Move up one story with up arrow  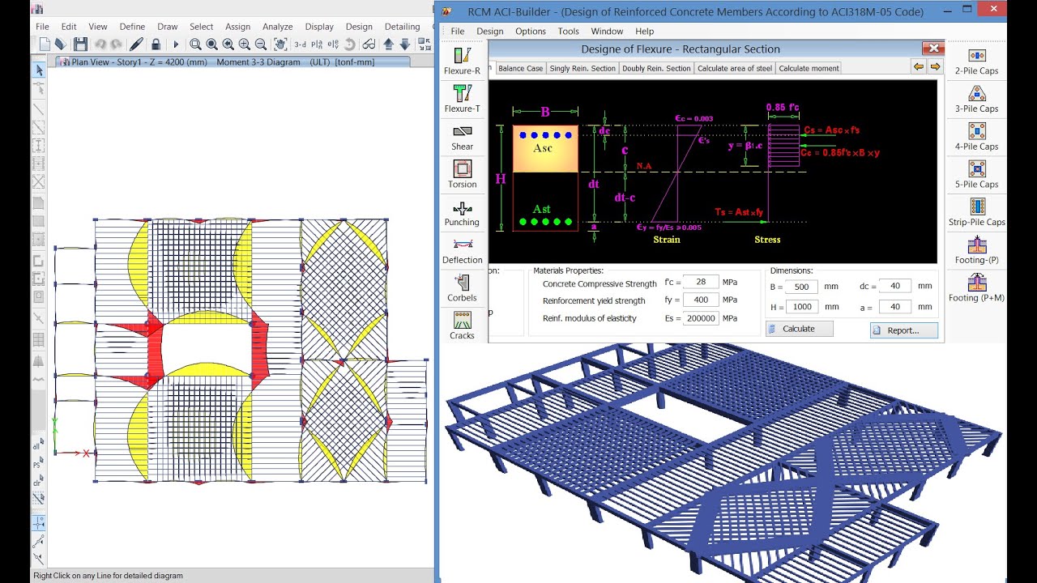click(x=389, y=45)
